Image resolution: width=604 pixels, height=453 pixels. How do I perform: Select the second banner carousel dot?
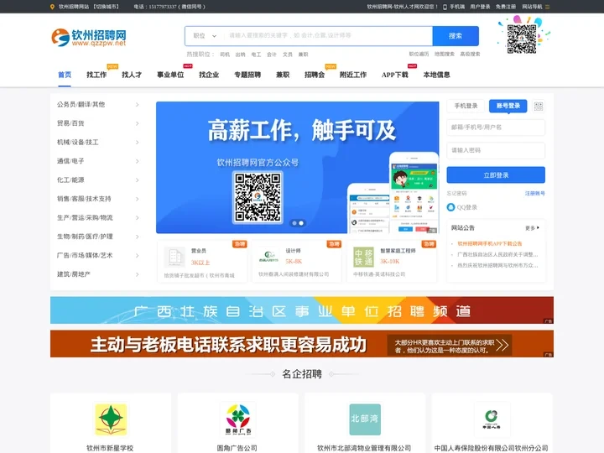coord(301,223)
